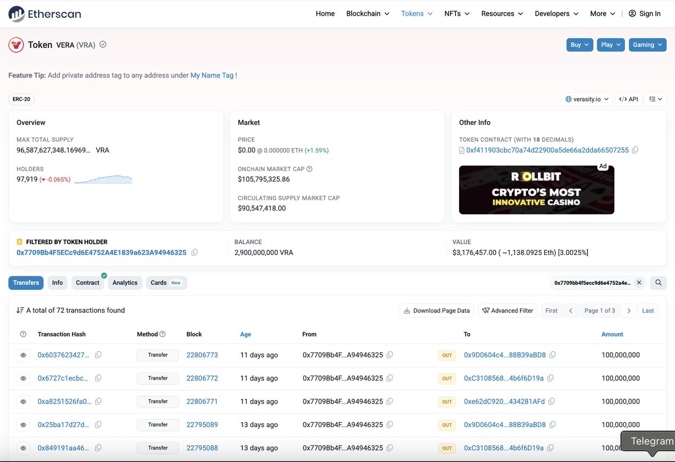Open To address 0xe62dC920...434281AFd
The height and width of the screenshot is (462, 675).
[x=504, y=402]
